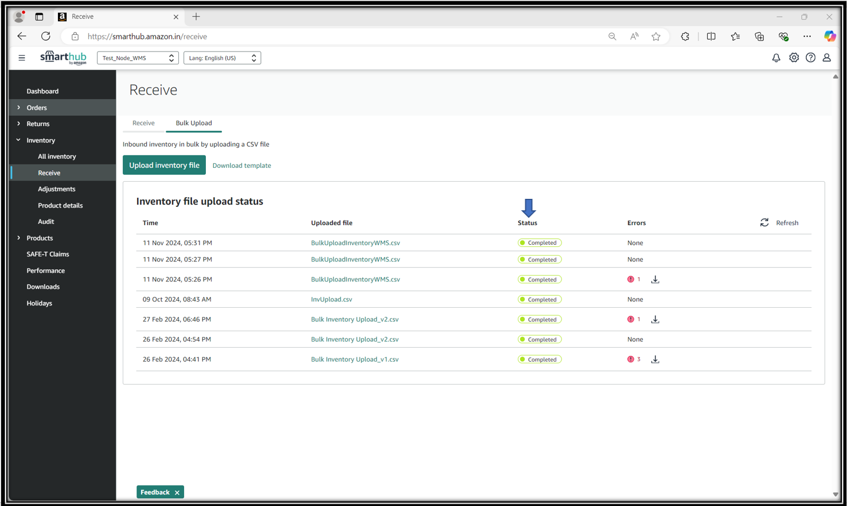The width and height of the screenshot is (847, 506).
Task: Open the notifications bell
Action: pos(776,58)
